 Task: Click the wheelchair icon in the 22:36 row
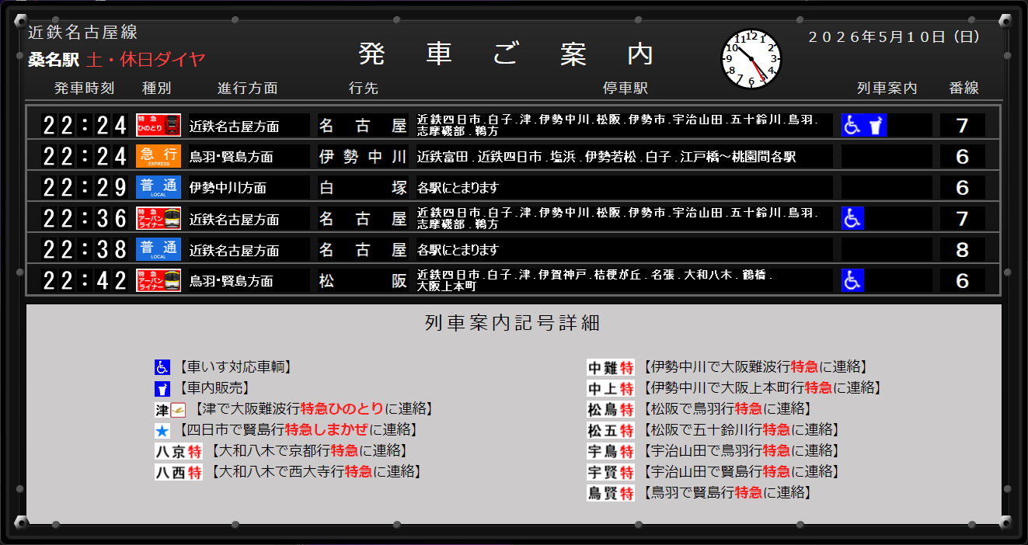[853, 218]
